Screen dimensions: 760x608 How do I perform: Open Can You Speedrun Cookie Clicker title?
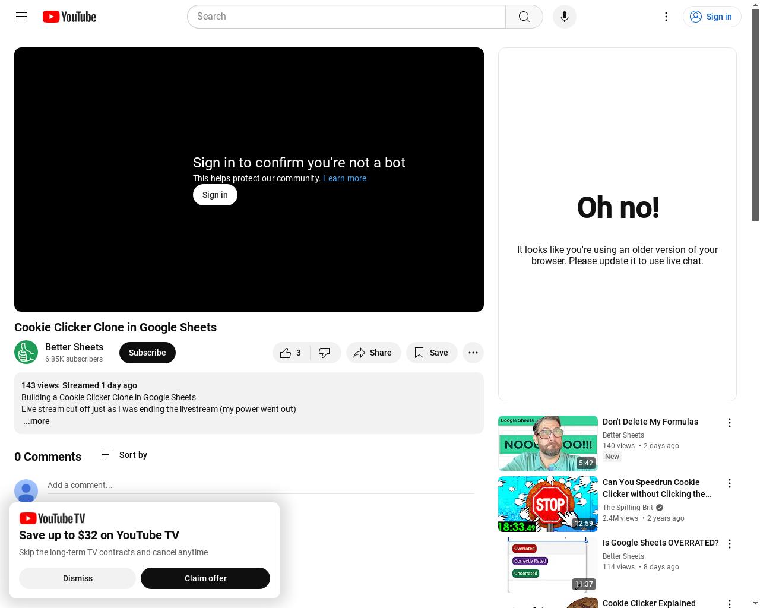(657, 488)
